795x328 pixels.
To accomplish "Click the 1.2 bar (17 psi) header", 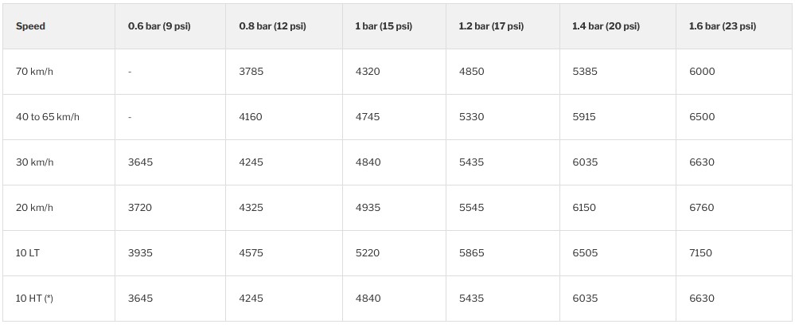I will pos(491,26).
